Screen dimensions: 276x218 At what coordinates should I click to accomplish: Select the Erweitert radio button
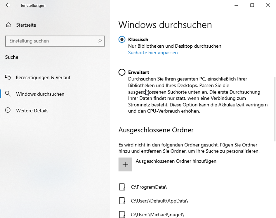122,72
